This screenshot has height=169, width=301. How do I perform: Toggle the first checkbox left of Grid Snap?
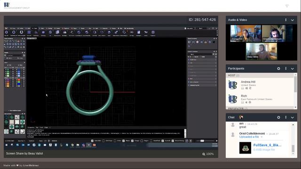pyautogui.click(x=92, y=141)
